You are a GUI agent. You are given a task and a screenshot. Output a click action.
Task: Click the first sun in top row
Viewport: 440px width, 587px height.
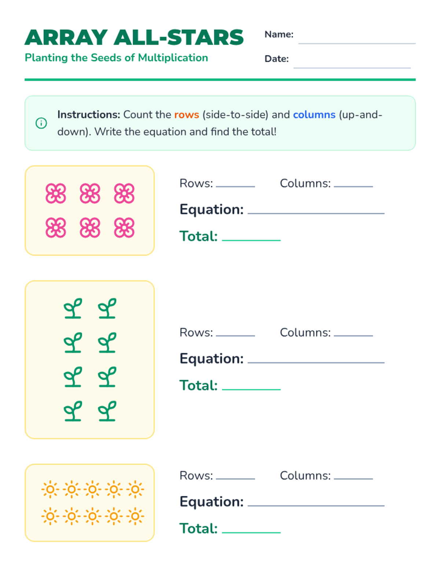(50, 489)
